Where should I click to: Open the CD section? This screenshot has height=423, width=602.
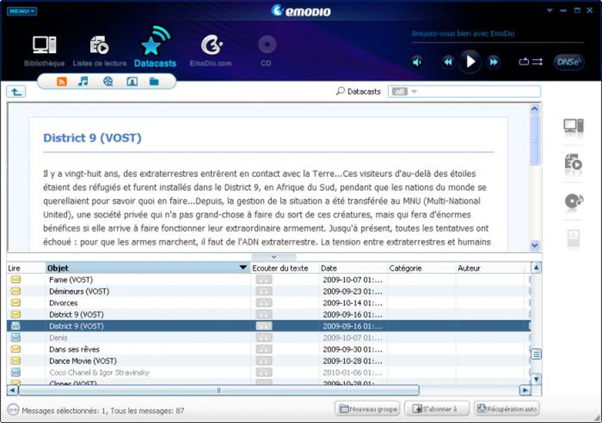(266, 47)
